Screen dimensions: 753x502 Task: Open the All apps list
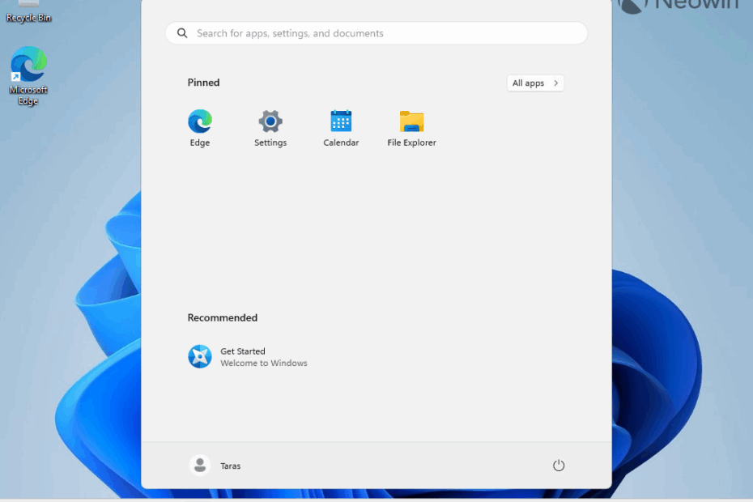pyautogui.click(x=528, y=83)
